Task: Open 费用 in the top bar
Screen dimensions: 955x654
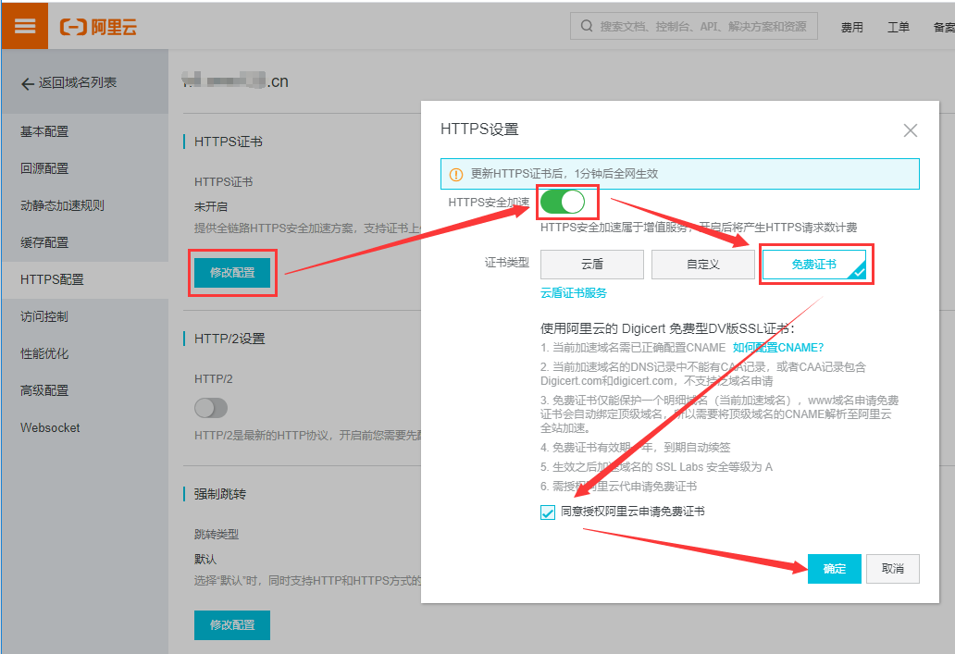Action: (x=852, y=28)
